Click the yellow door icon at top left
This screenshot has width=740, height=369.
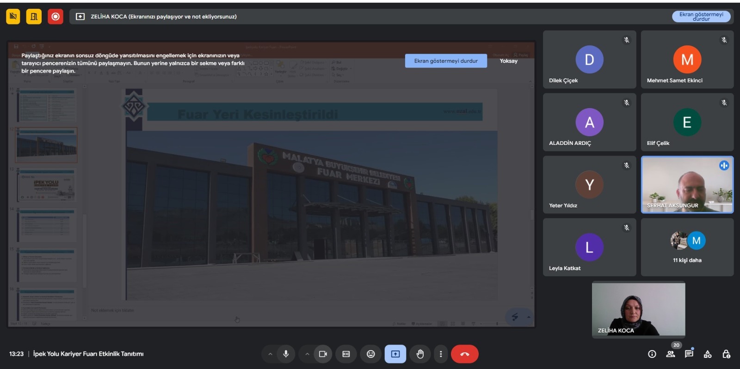(34, 17)
